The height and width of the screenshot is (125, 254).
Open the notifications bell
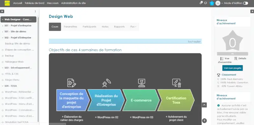point(201,3)
